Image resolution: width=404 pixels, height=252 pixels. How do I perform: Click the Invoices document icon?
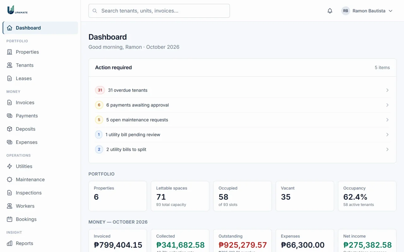click(10, 102)
